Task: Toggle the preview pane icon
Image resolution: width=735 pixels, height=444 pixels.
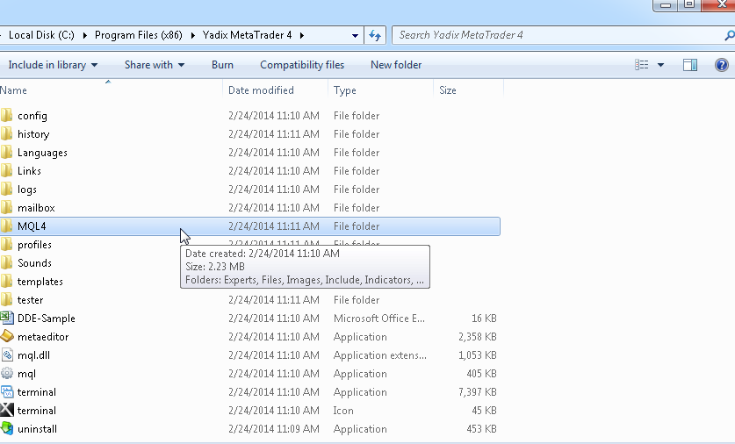Action: click(x=690, y=65)
